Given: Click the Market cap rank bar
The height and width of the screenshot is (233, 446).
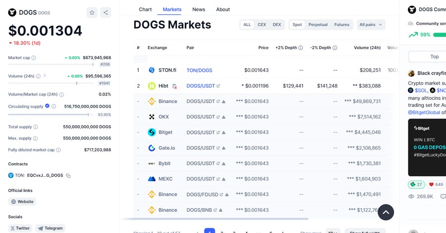Looking at the screenshot, I should pos(51,64).
